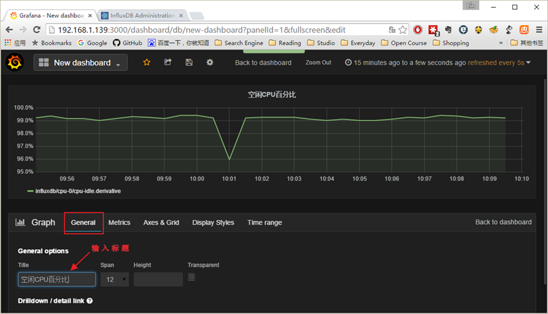The image size is (548, 314).
Task: Expand the Span dropdown showing 12
Action: pyautogui.click(x=113, y=280)
